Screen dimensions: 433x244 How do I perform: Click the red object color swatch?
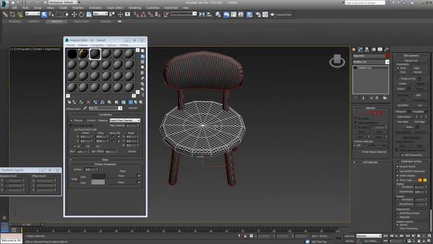388,56
